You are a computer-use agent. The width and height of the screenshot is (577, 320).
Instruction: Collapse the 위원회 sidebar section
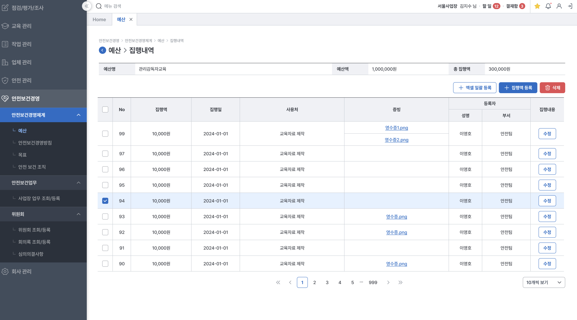79,214
